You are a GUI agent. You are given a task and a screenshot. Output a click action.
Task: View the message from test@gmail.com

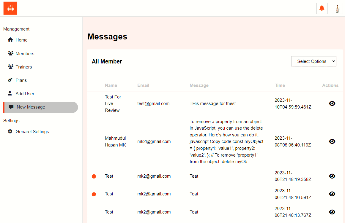coord(332,103)
